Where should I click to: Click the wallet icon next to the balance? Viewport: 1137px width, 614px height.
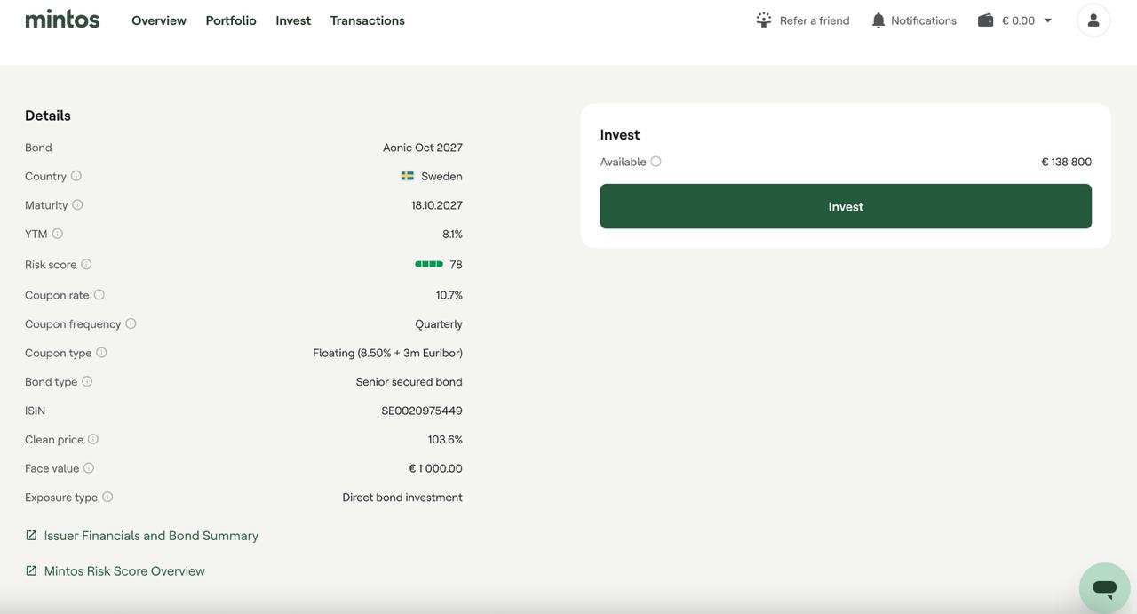pyautogui.click(x=986, y=20)
